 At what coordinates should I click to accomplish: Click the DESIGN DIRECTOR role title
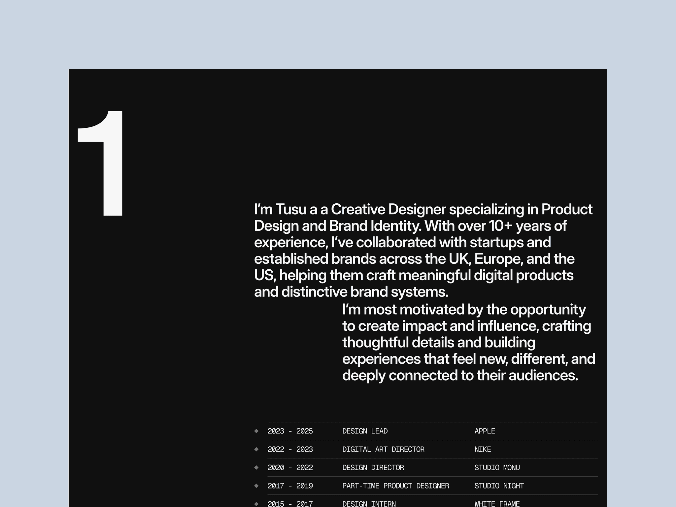pyautogui.click(x=373, y=467)
